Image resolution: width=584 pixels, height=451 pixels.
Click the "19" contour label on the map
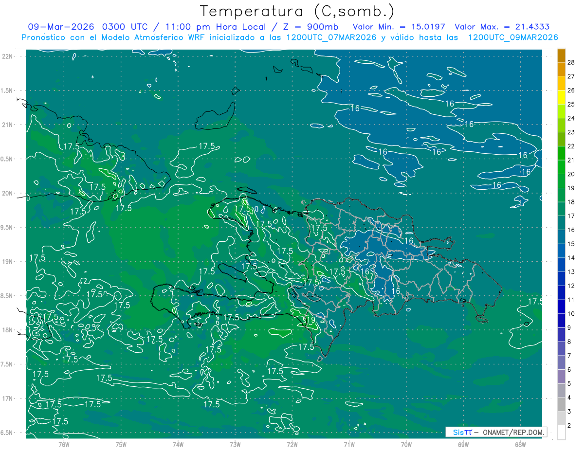point(310,320)
